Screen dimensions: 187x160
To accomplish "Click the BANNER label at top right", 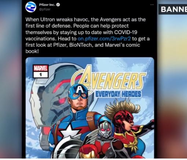I will (x=173, y=9).
